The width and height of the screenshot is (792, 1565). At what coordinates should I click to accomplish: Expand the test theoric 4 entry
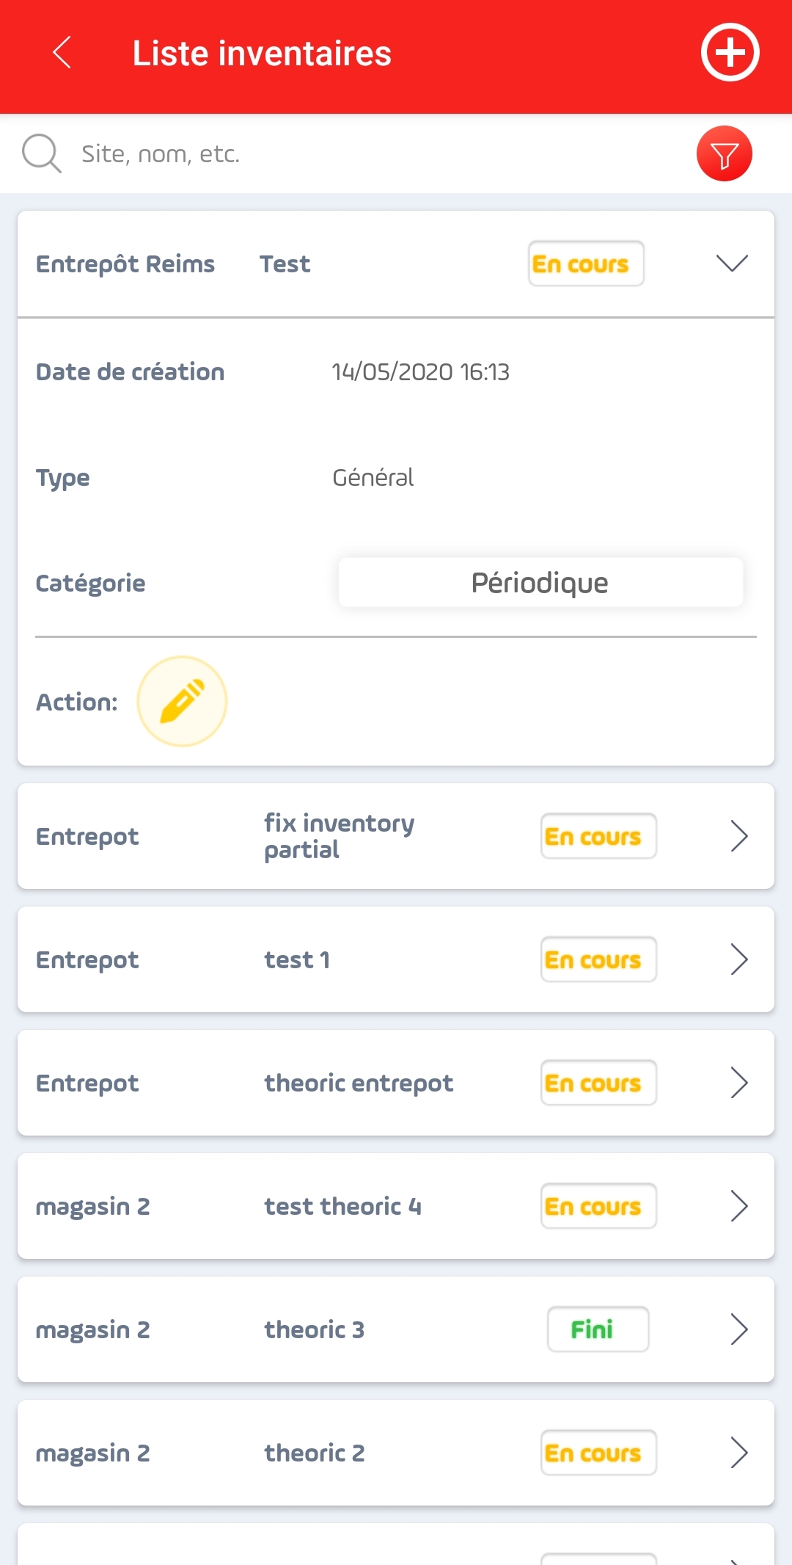coord(739,1206)
